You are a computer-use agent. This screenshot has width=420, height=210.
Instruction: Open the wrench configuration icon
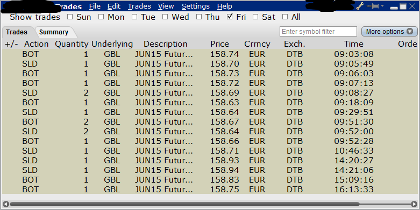click(359, 6)
